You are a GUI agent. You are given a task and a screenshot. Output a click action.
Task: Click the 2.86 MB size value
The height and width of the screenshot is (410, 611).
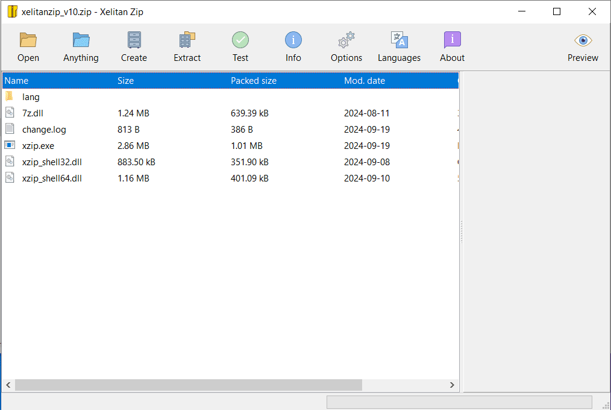point(133,146)
